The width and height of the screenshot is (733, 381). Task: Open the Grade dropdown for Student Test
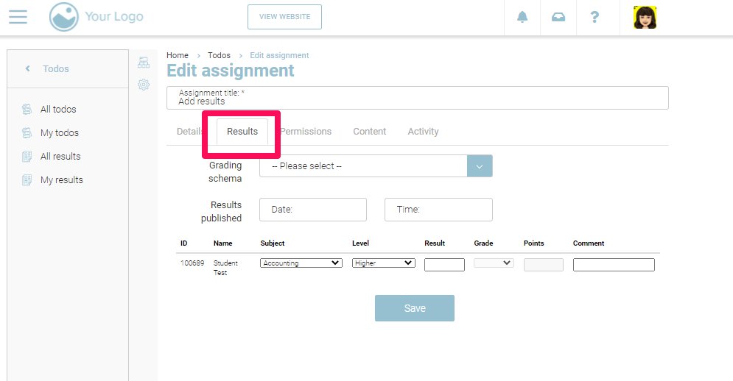point(494,263)
